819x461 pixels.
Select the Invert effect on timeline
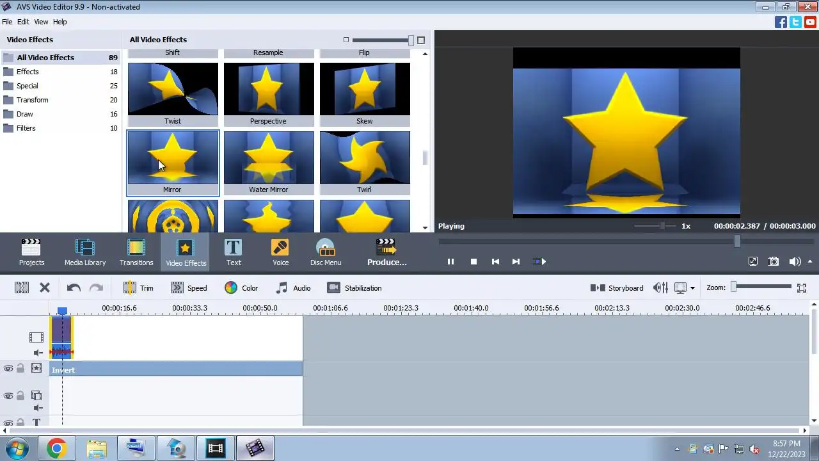point(176,369)
